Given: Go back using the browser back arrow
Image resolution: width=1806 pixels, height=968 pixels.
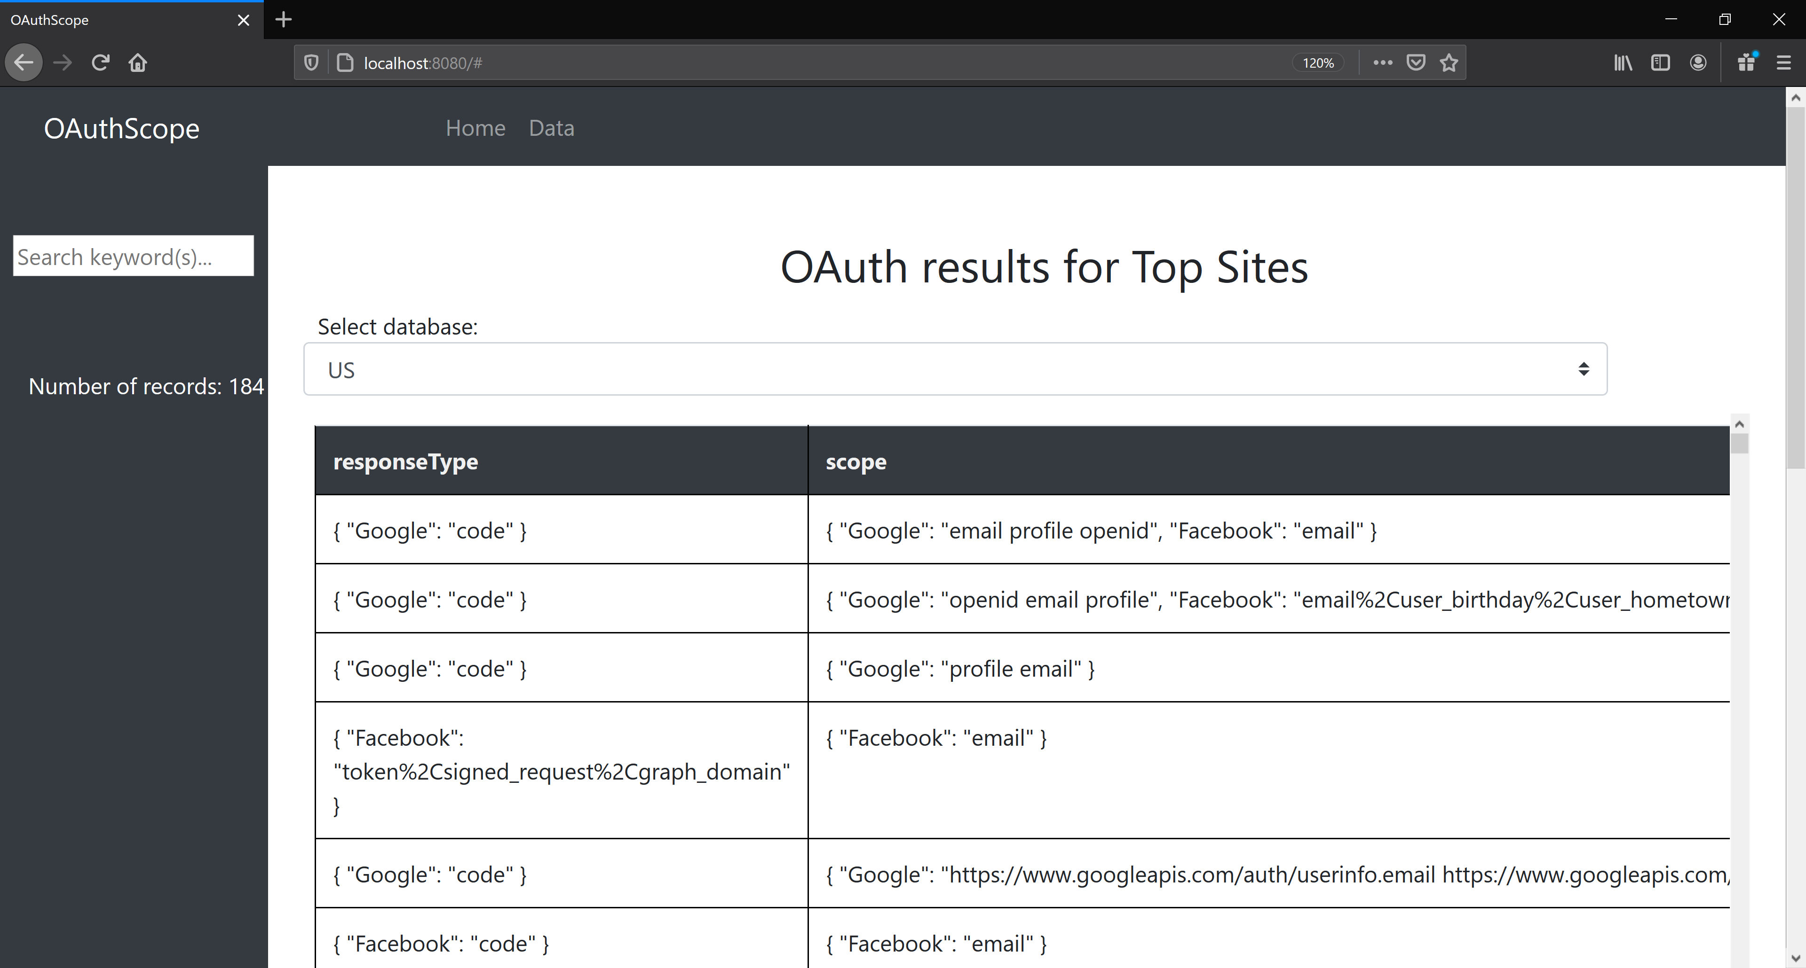Looking at the screenshot, I should click(24, 63).
